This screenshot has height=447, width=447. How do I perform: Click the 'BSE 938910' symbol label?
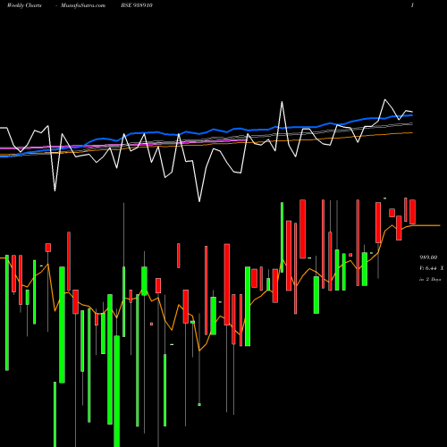point(137,5)
